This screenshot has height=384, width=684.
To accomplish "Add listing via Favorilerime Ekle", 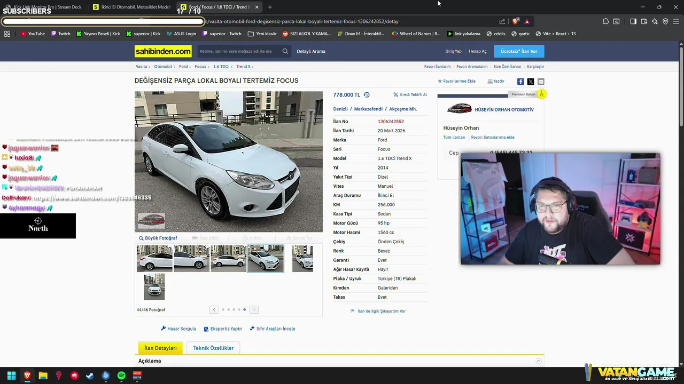I will [x=457, y=81].
